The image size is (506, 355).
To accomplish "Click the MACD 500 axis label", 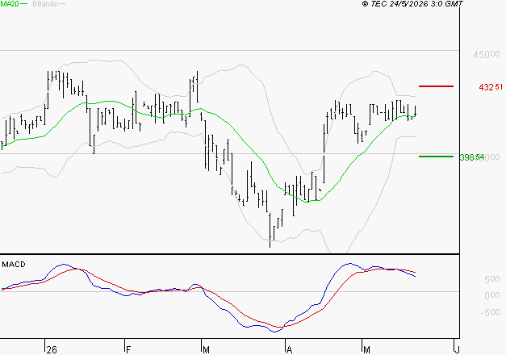I will click(492, 279).
